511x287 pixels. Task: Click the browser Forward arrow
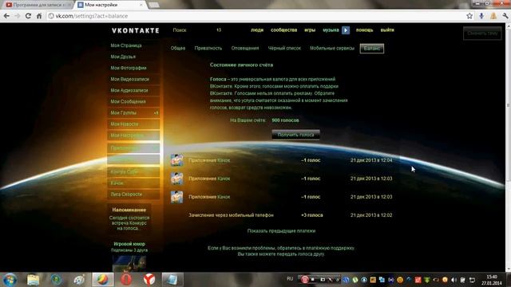18,16
